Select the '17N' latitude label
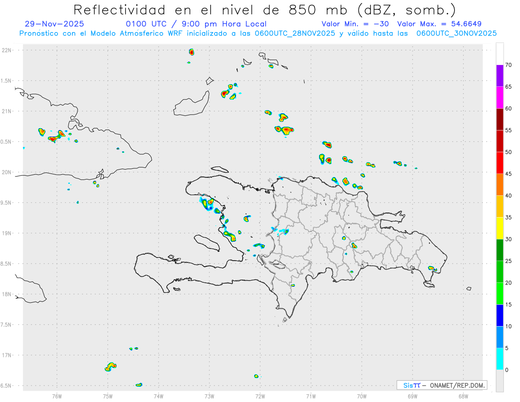The image size is (520, 402). 6,355
